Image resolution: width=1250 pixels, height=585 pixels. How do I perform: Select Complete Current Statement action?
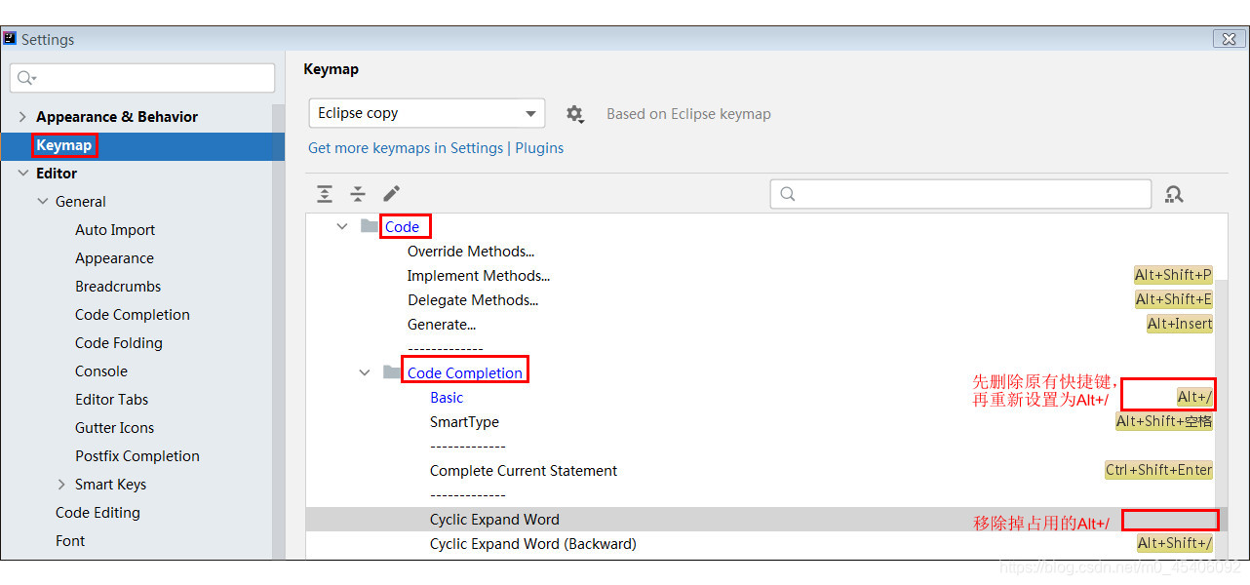point(524,471)
